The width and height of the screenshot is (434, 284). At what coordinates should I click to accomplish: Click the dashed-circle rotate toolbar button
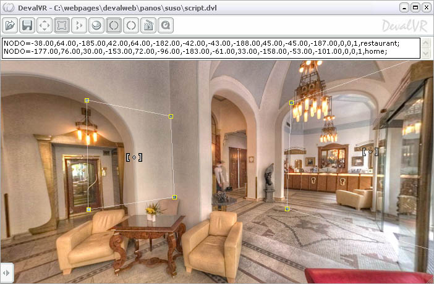pyautogui.click(x=131, y=25)
